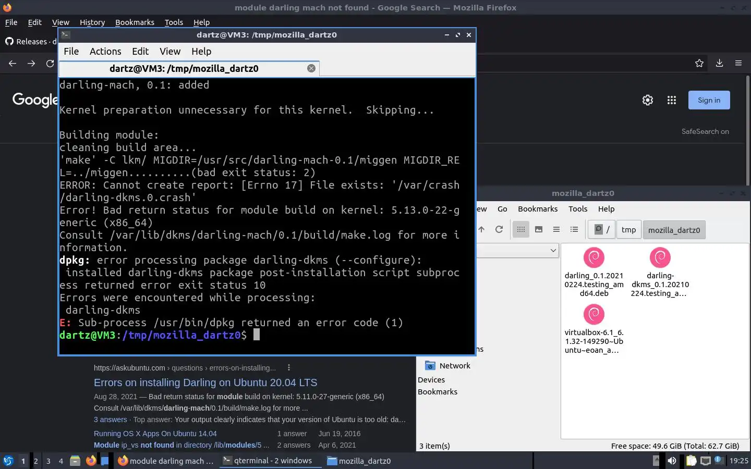Switch file manager to detailed list view
Screen dimensions: 751x469
[x=574, y=229]
